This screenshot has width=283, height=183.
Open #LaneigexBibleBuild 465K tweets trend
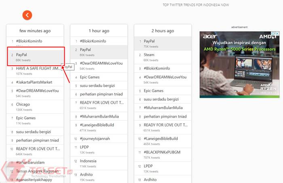[x=163, y=141]
